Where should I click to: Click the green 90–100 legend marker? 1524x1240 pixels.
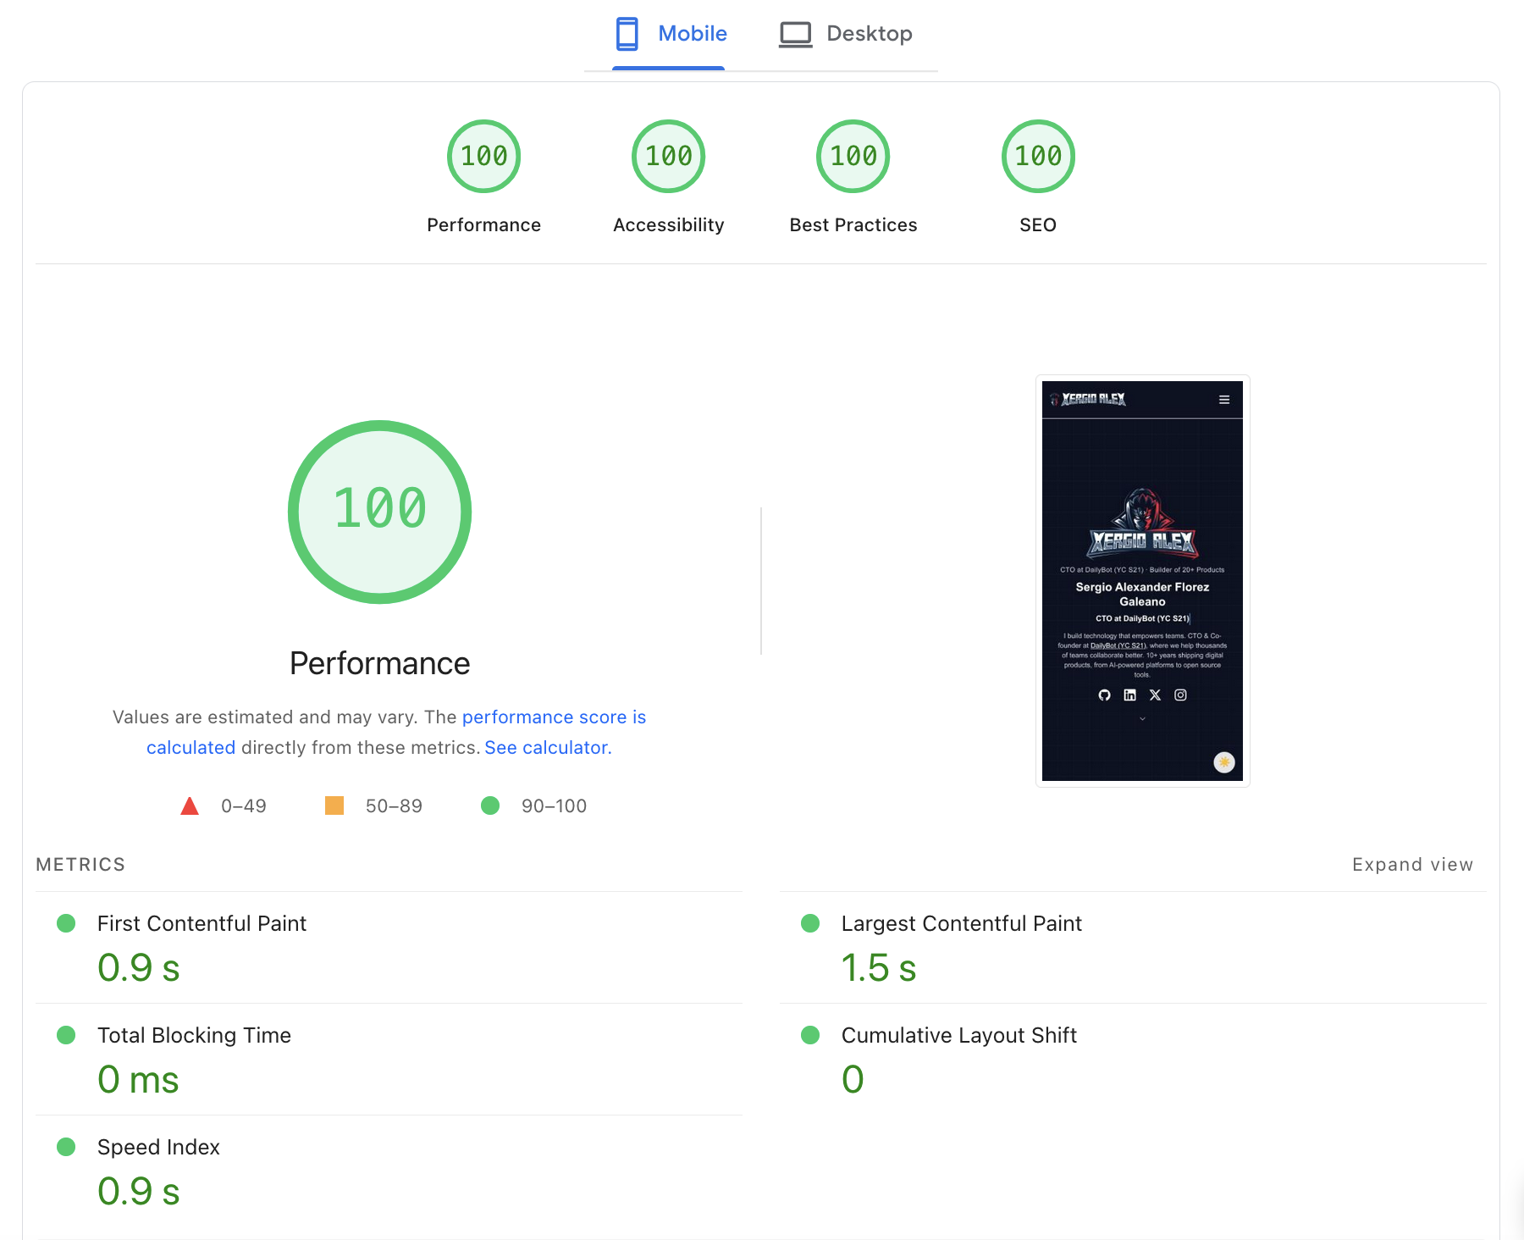tap(489, 805)
